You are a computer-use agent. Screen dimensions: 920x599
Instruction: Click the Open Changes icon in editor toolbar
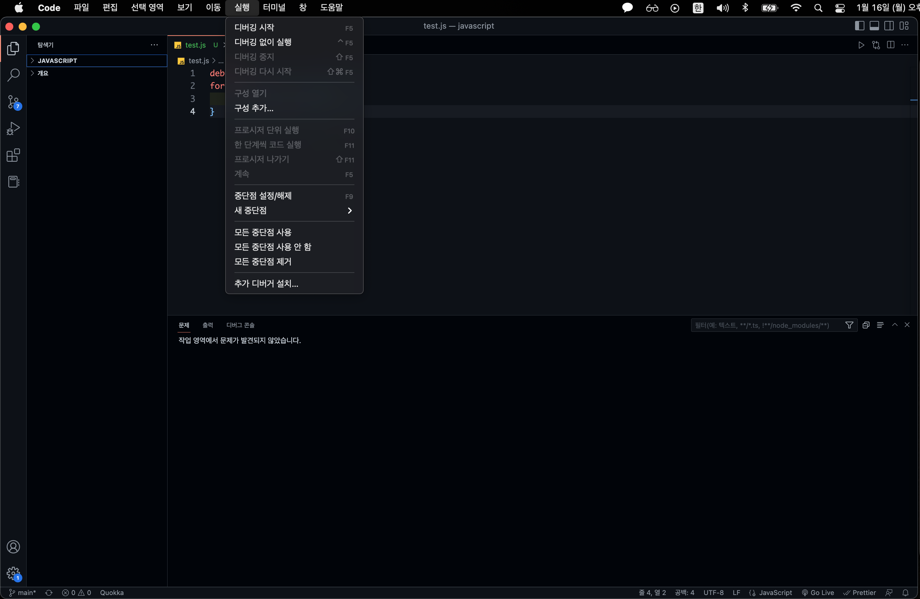point(876,45)
